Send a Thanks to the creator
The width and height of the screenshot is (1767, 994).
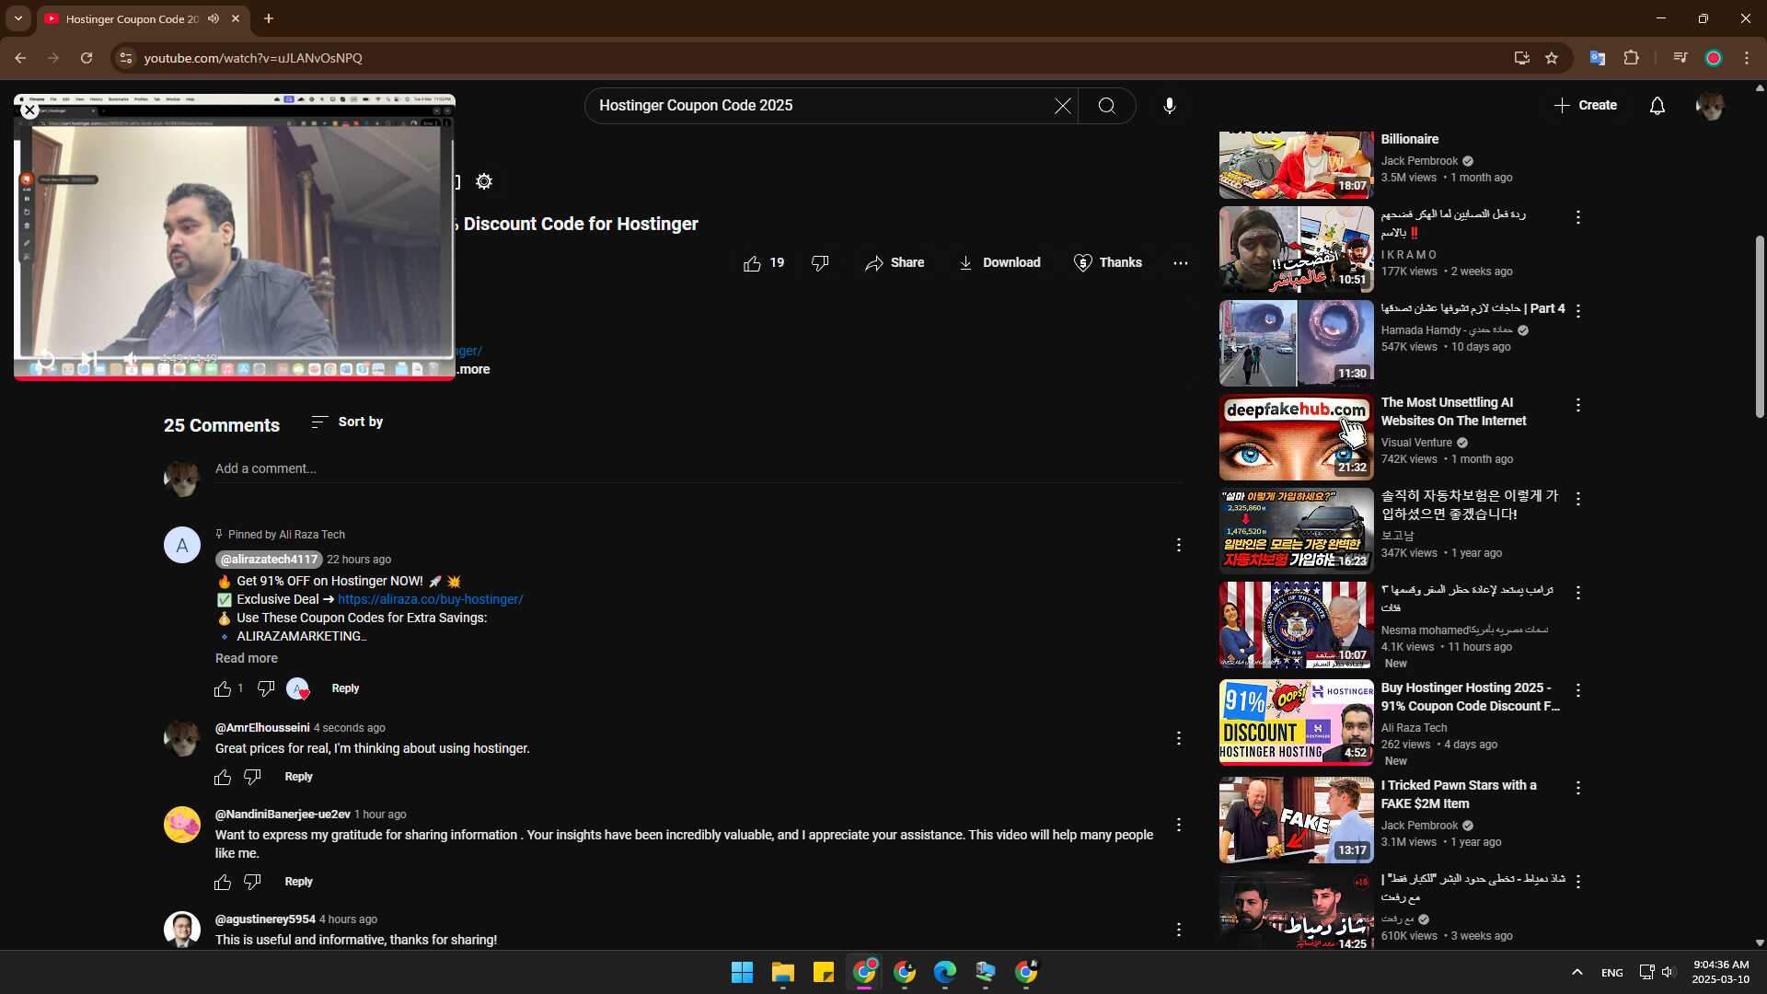1107,263
